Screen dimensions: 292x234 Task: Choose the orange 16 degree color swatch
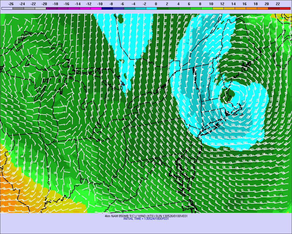click(x=240, y=9)
